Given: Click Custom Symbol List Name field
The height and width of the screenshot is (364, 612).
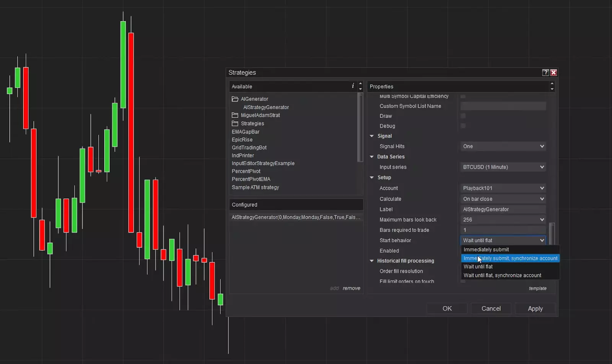Looking at the screenshot, I should (x=503, y=106).
